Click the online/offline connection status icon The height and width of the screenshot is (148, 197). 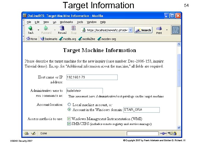[163, 133]
